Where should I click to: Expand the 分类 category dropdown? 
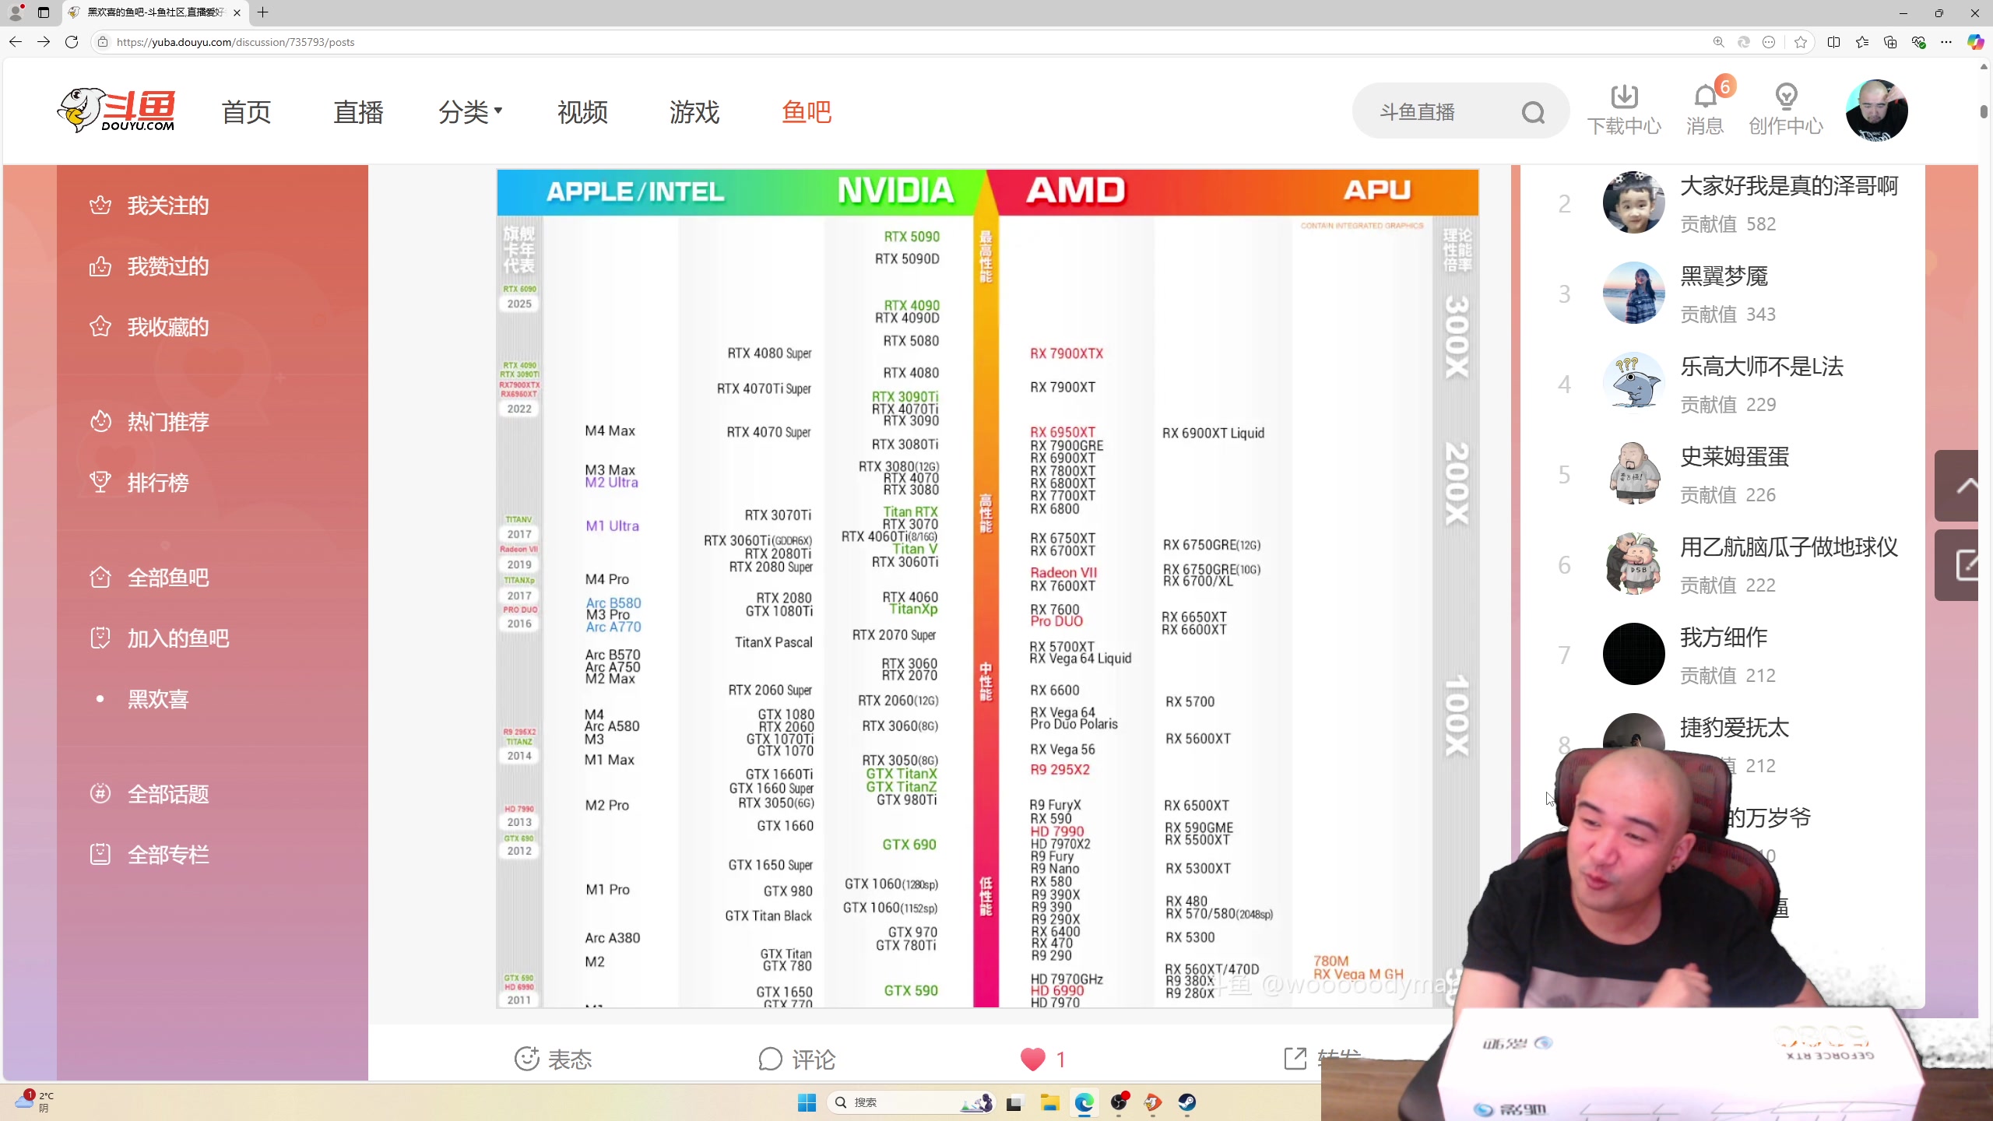(x=470, y=112)
